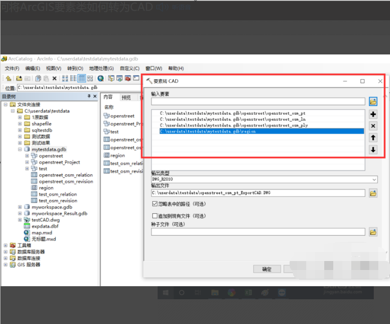The image size is (390, 324).
Task: Browse for input features folder icon
Action: pos(373,101)
